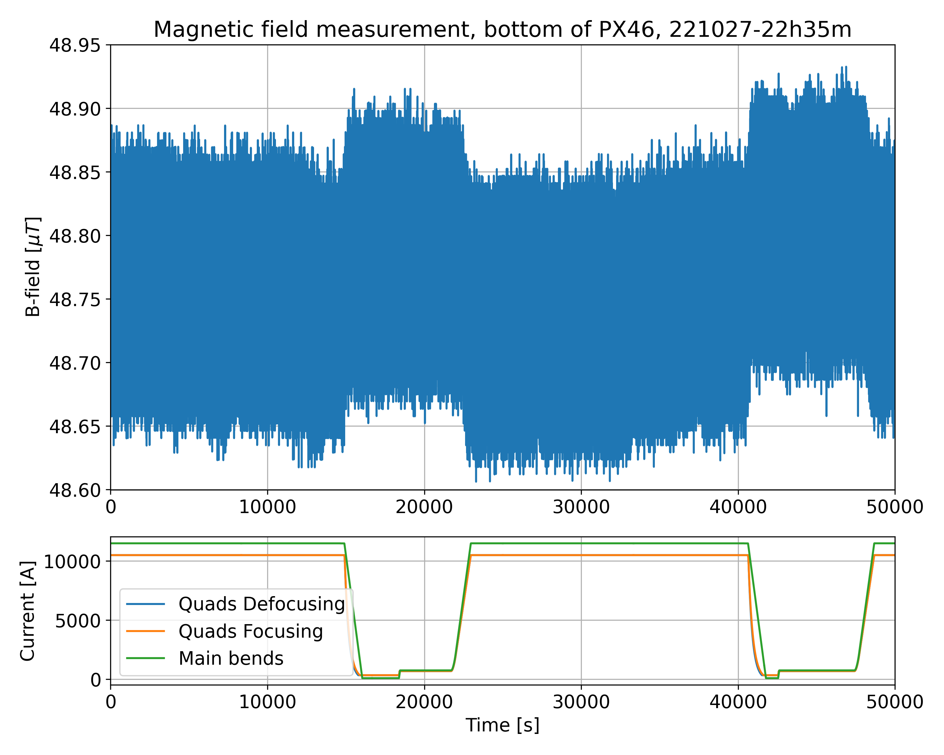This screenshot has height=755, width=944.
Task: Click the 48.75 tick on B-field axis
Action: (75, 299)
